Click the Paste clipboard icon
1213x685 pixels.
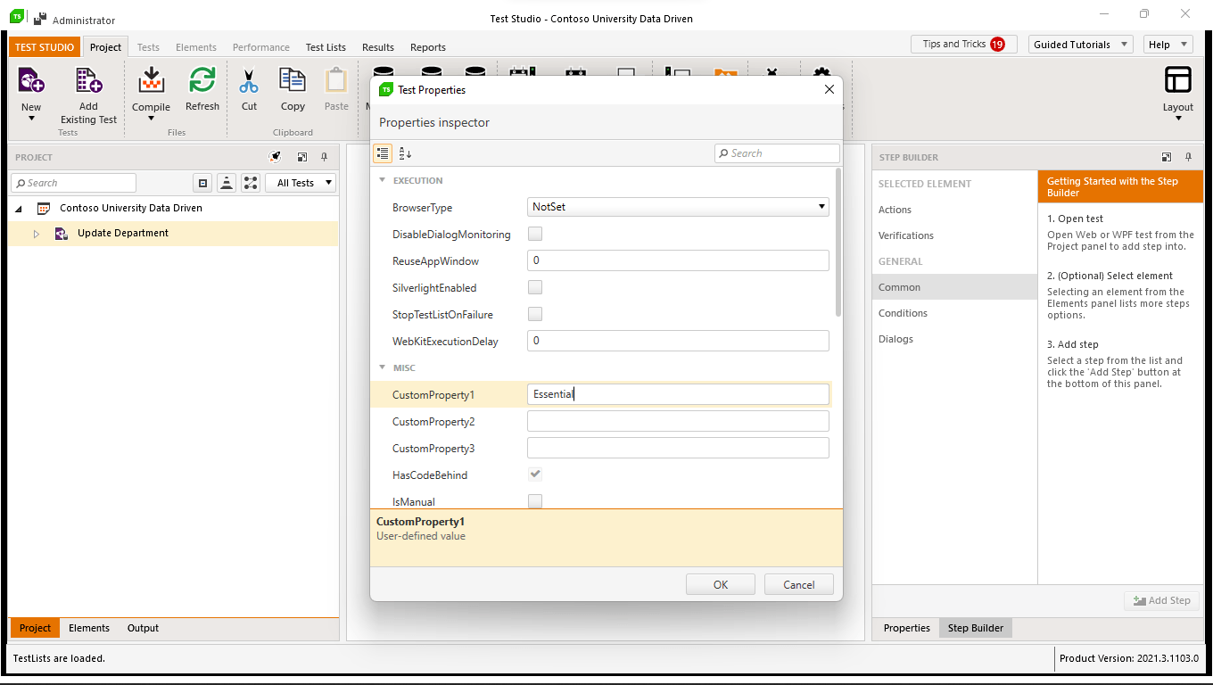(336, 80)
